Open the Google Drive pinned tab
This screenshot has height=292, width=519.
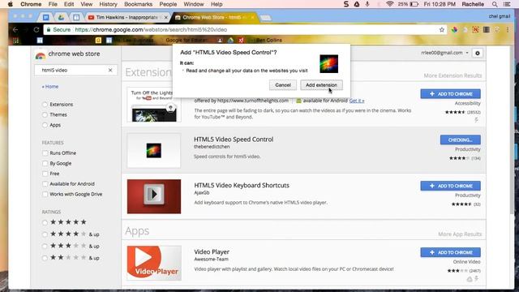click(x=61, y=17)
